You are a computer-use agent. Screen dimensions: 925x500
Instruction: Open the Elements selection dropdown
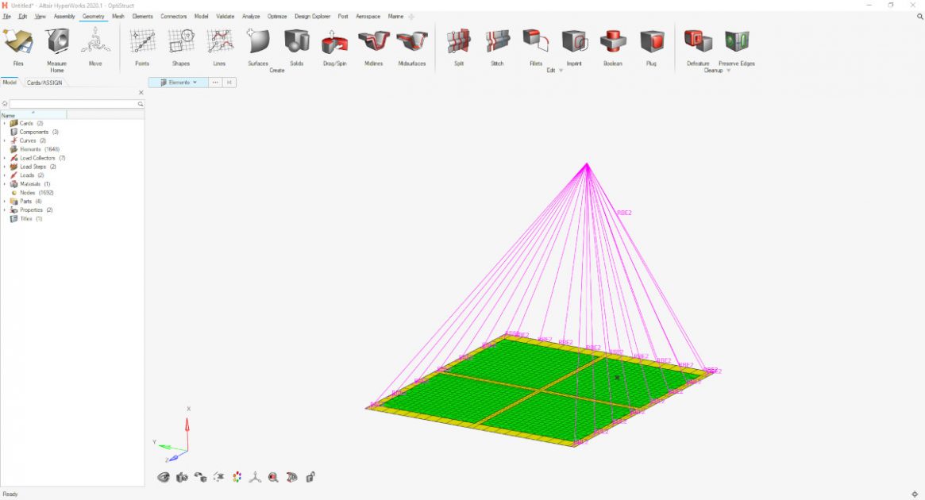click(195, 82)
